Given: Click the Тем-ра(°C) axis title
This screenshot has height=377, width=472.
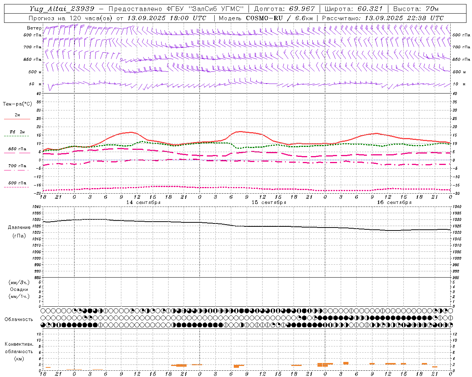Looking at the screenshot, I should [x=17, y=104].
